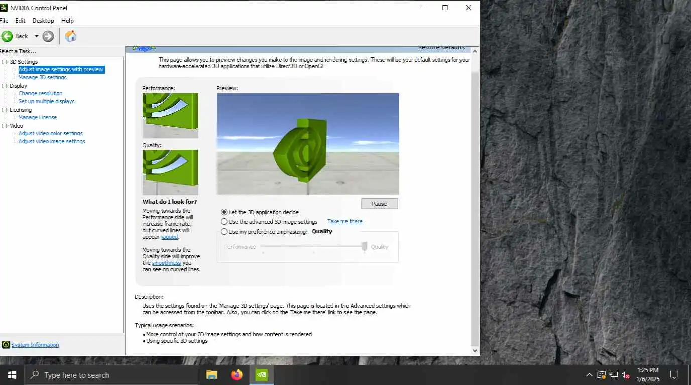Click the muted volume tray icon

point(626,375)
